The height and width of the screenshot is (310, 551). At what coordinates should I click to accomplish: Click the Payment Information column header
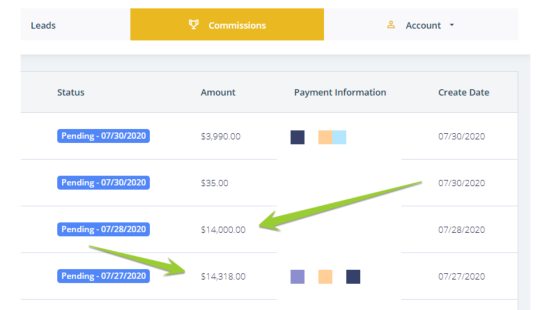[340, 93]
